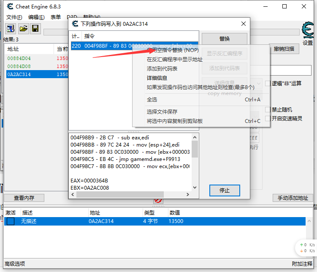Select address 00884D04 in results list
The image size is (317, 272).
point(19,58)
